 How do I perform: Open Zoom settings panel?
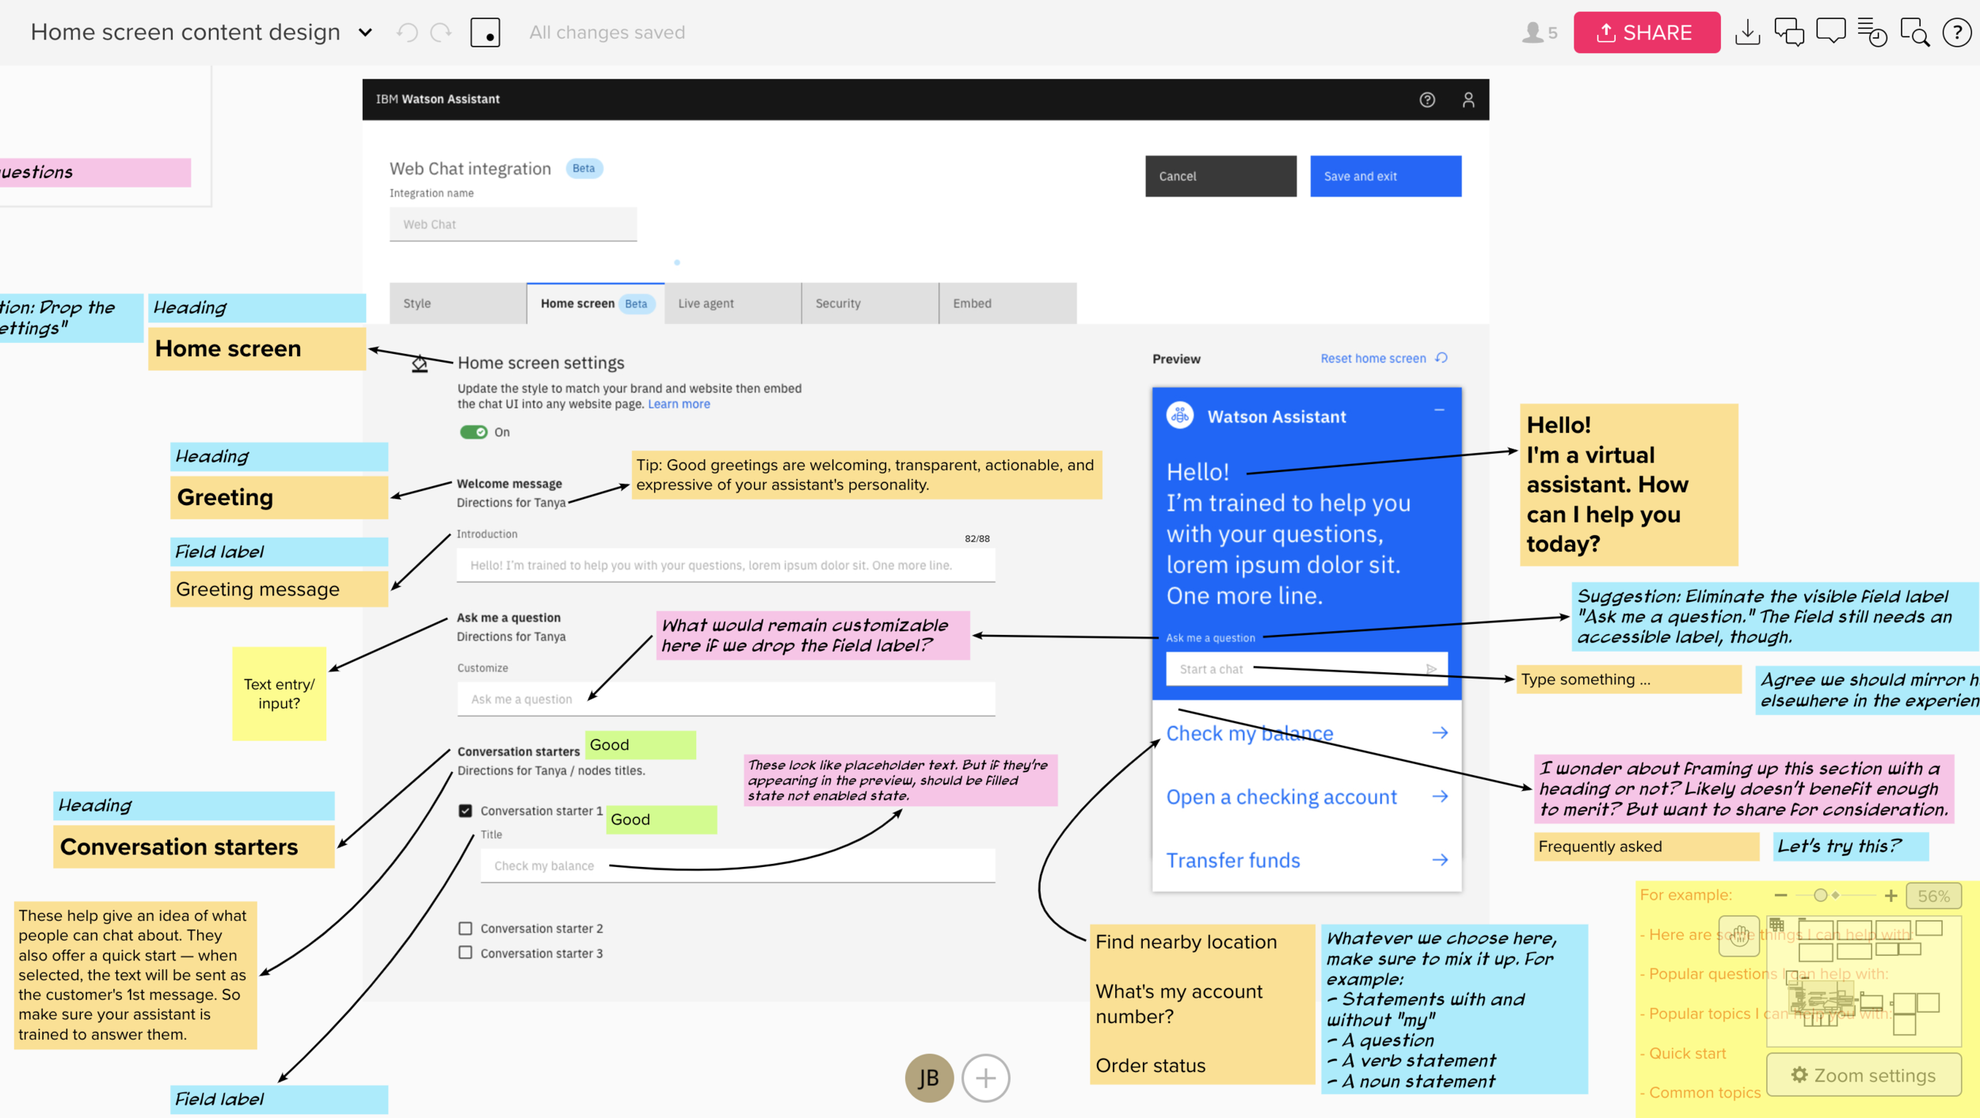[x=1864, y=1074]
